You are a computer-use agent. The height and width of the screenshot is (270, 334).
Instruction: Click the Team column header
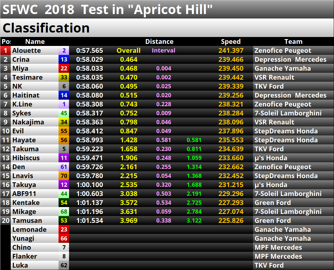pos(293,41)
